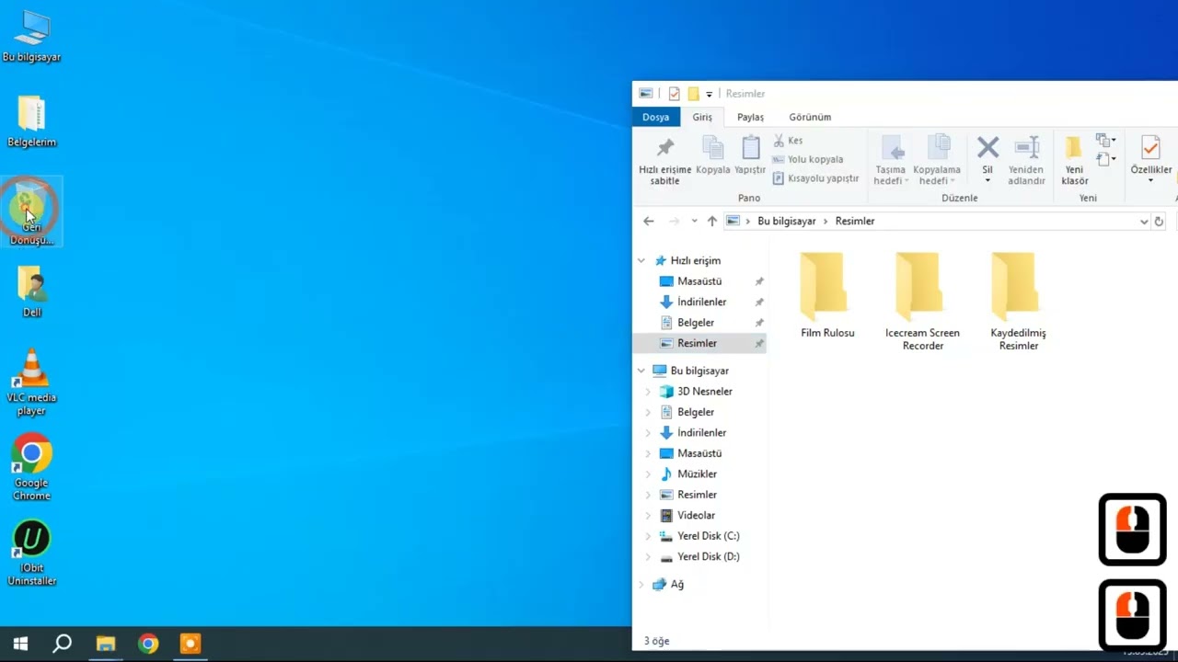Open Customize Quick Access Toolbar arrow
Screen dimensions: 1178x662
point(709,95)
